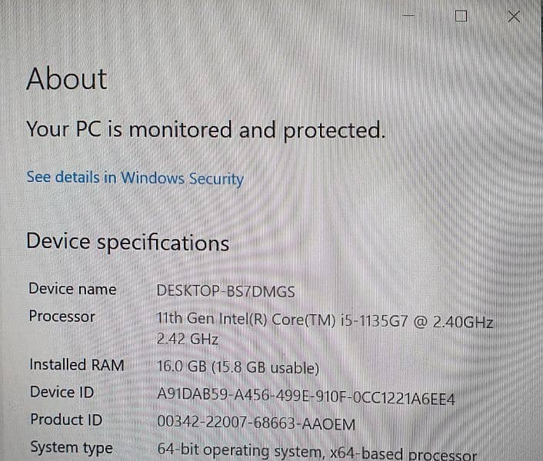This screenshot has width=543, height=461.
Task: Select the Processor label
Action: pos(62,317)
